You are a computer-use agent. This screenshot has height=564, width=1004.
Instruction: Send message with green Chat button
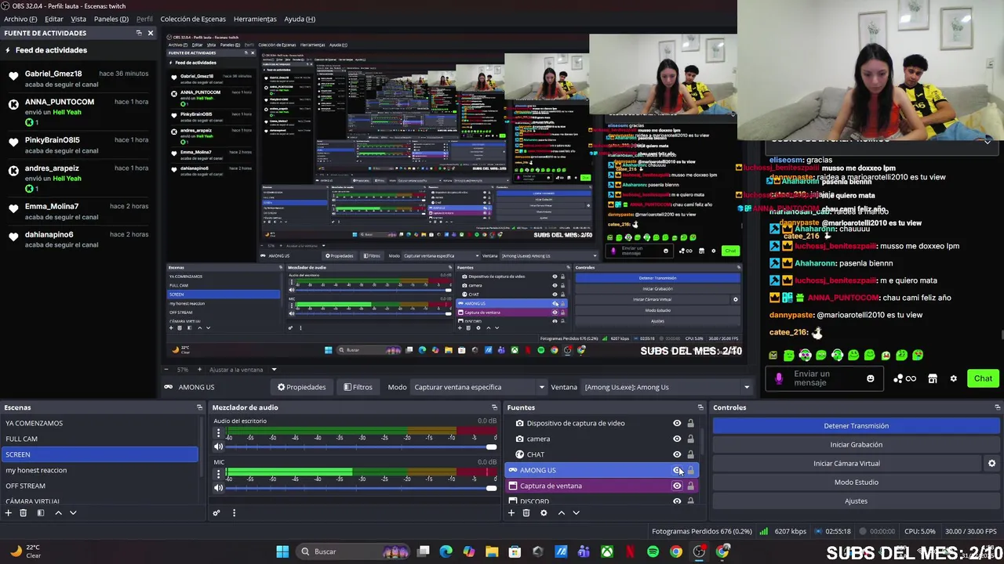983,378
